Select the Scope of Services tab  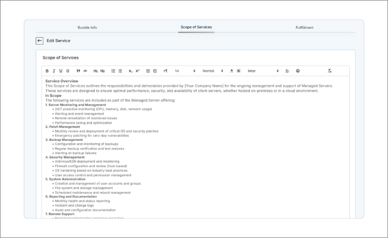[196, 27]
